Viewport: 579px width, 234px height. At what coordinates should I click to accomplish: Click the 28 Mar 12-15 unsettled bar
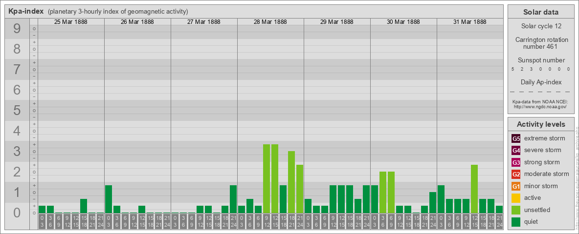tap(275, 178)
